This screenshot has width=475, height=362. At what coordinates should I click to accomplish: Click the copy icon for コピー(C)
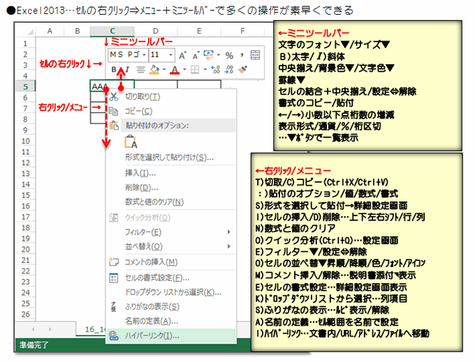[x=114, y=111]
